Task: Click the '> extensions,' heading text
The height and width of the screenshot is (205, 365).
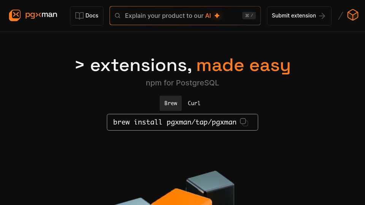Action: click(133, 66)
